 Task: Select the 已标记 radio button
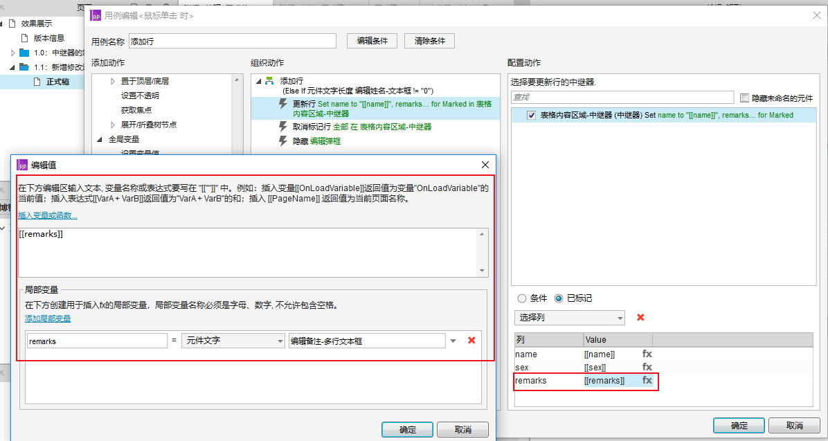click(559, 298)
